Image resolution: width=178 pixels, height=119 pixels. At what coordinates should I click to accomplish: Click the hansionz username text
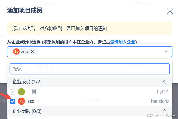160,101
